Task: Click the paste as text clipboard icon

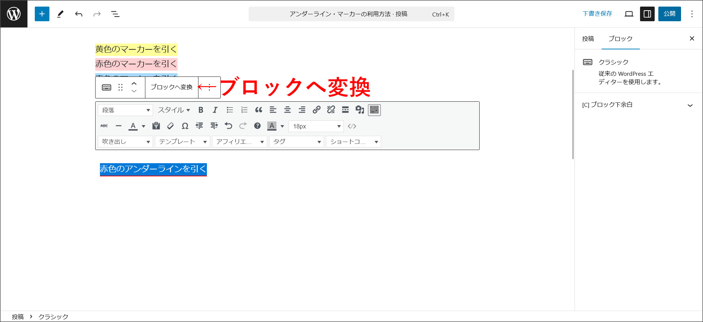Action: point(156,126)
